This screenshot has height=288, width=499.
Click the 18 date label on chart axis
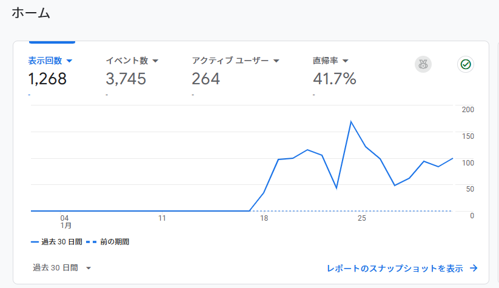[264, 218]
